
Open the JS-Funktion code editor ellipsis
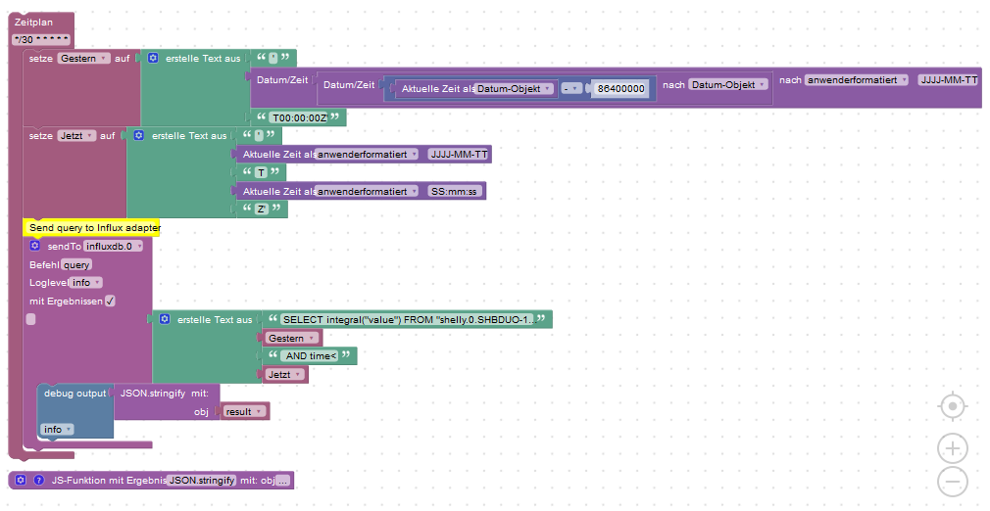[x=283, y=481]
